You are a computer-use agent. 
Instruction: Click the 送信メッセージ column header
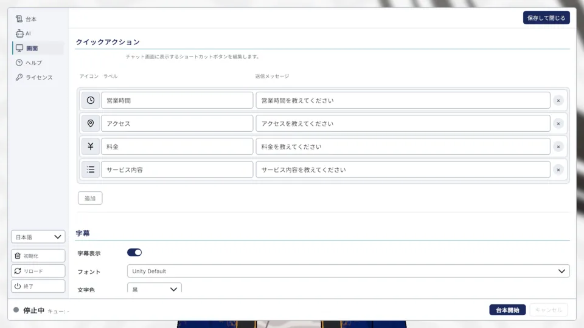[272, 77]
